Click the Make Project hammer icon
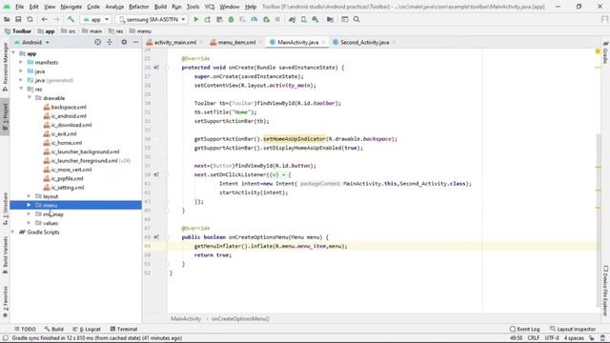The height and width of the screenshot is (343, 610). [x=71, y=19]
